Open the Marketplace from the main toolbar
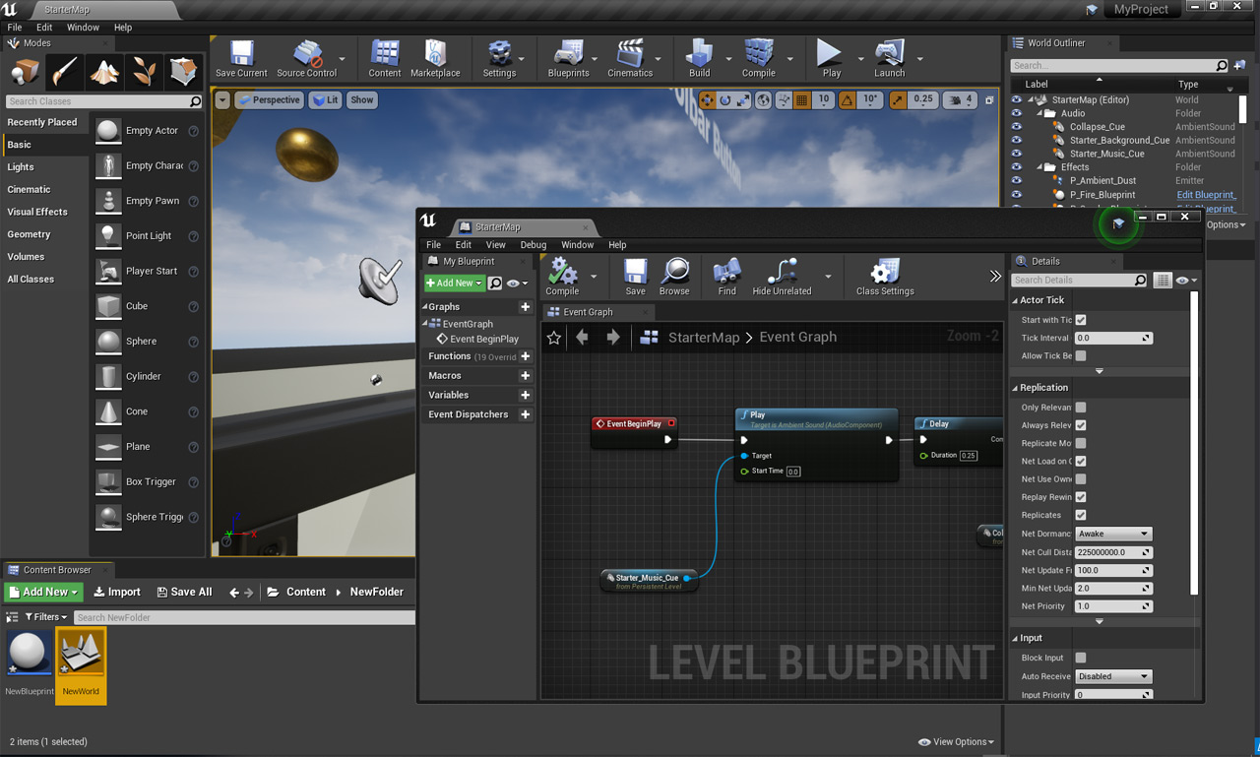The width and height of the screenshot is (1260, 757). pos(435,53)
